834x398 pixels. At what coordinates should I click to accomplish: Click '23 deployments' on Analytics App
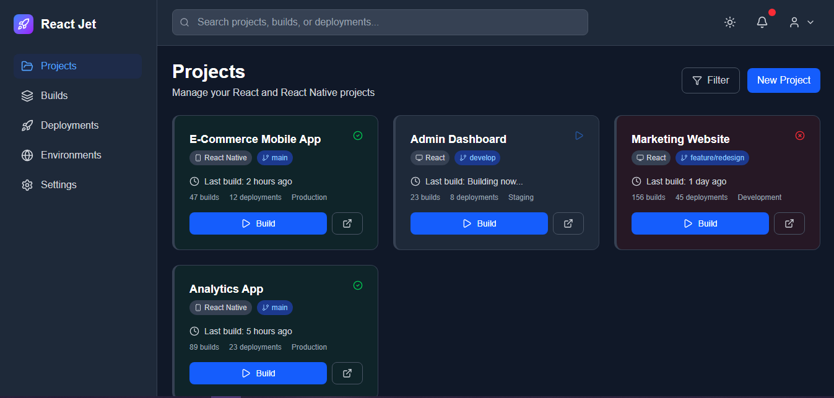click(x=255, y=347)
